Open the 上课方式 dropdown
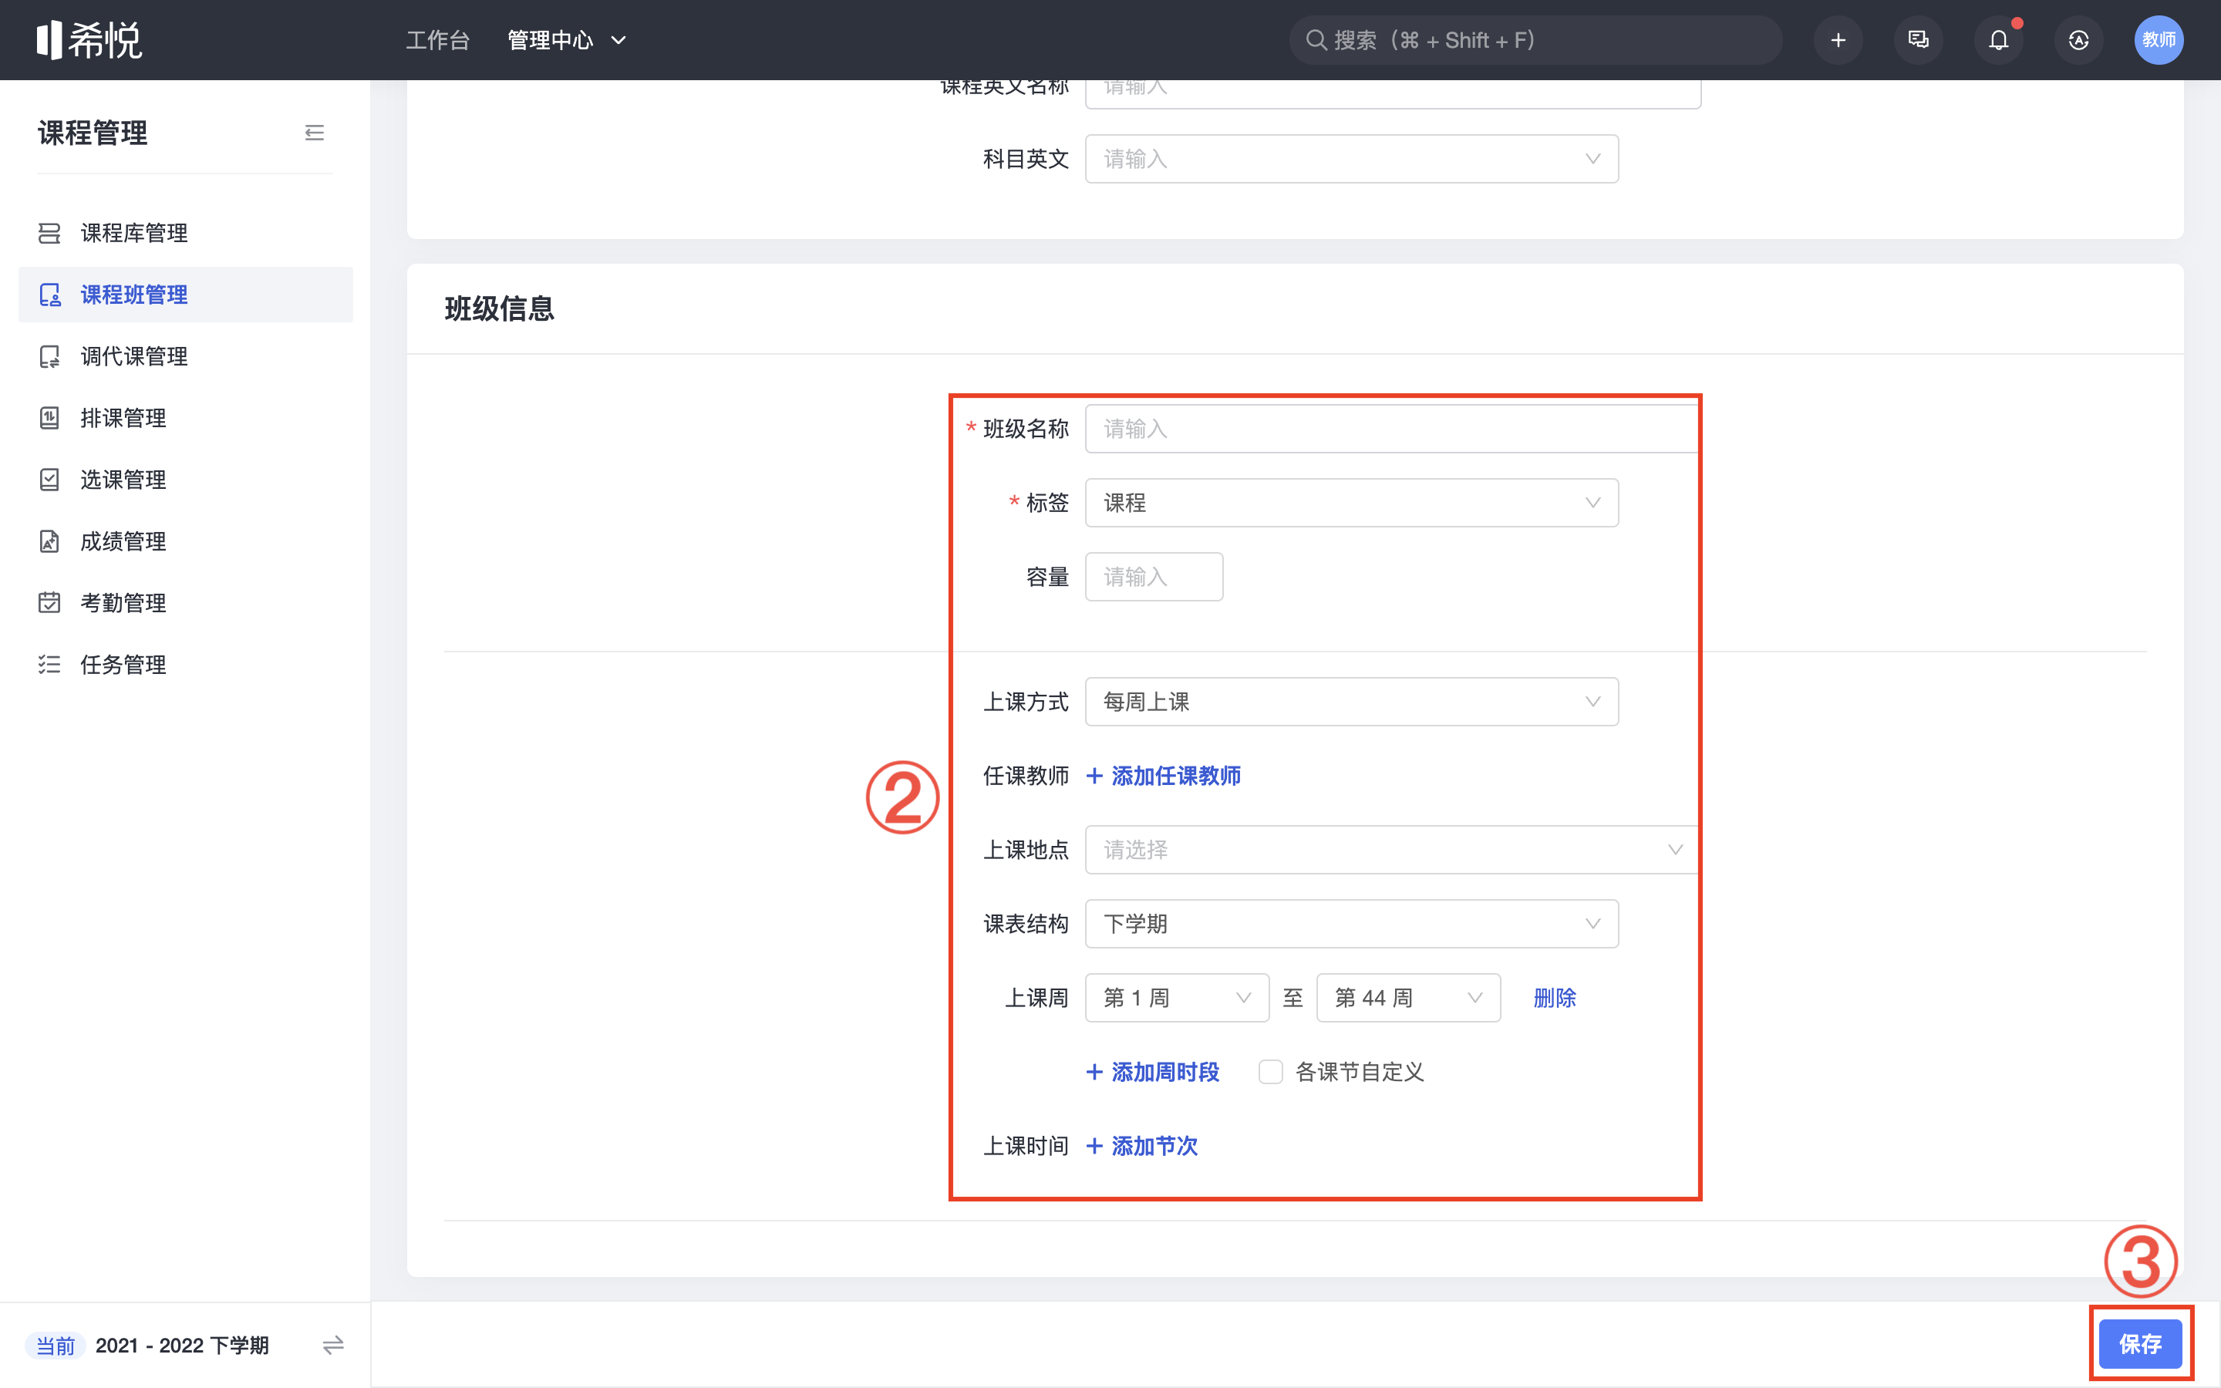The width and height of the screenshot is (2221, 1388). pos(1351,702)
